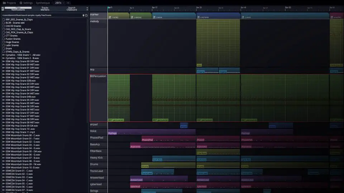Image resolution: width=344 pixels, height=193 pixels.
Task: Click Bar 17 on the timeline ruler
Action: point(155,8)
